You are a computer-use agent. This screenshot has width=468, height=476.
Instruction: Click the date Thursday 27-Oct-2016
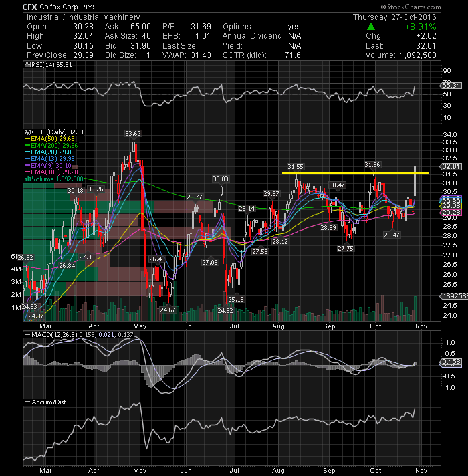tap(394, 17)
